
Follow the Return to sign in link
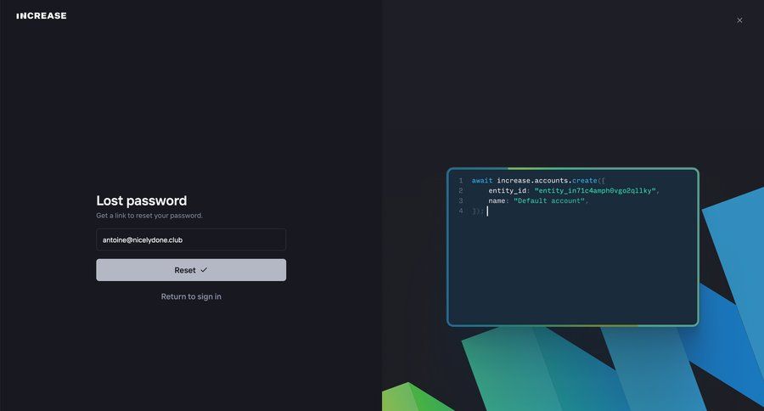(x=191, y=296)
